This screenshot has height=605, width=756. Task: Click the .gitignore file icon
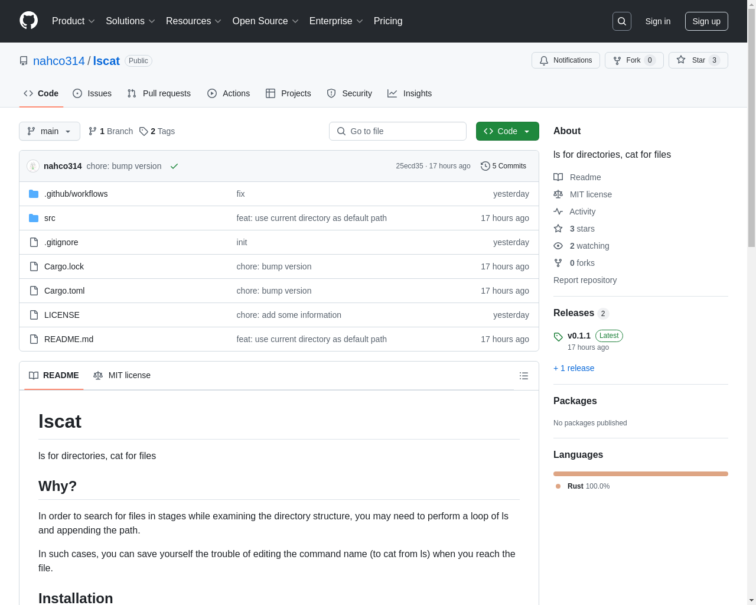click(34, 242)
